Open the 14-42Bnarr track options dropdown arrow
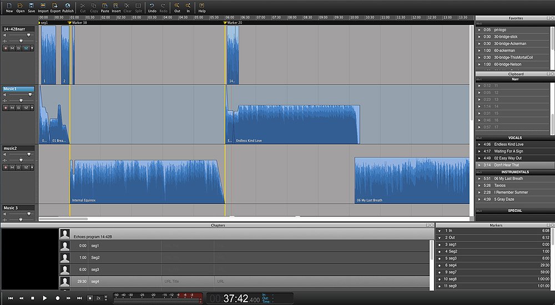The height and width of the screenshot is (305, 555). pyautogui.click(x=32, y=48)
